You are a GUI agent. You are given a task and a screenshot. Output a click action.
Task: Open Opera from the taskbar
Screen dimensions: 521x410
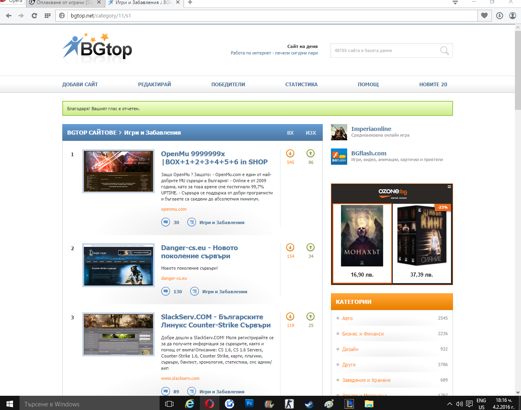pos(210,404)
